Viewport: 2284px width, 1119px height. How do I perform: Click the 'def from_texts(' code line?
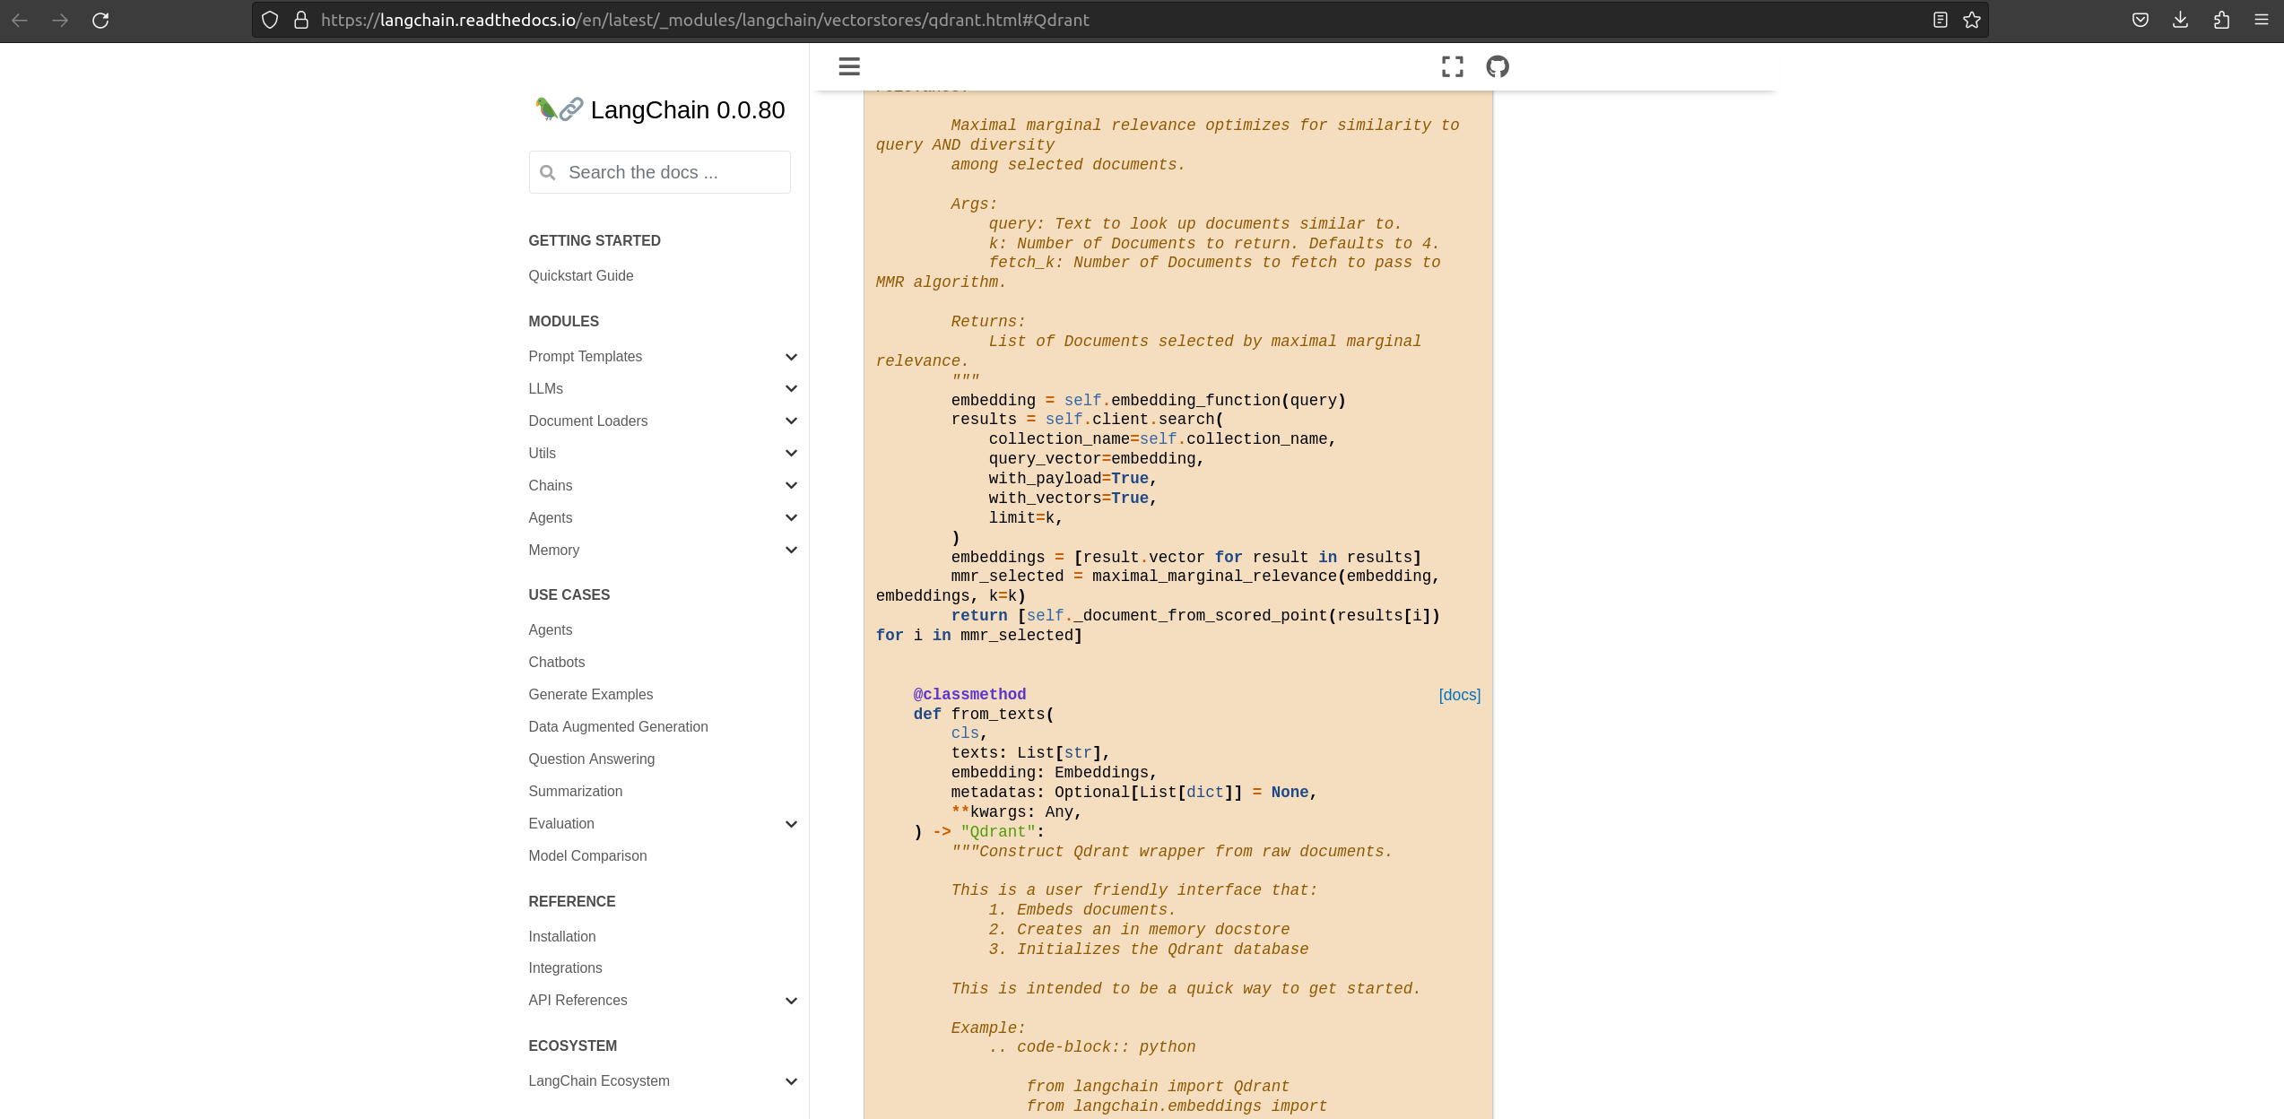pos(984,714)
